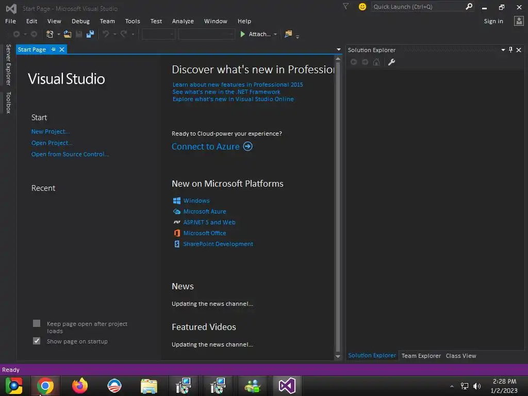Click Sign in at top right
Screen dimensions: 528x396
point(493,21)
